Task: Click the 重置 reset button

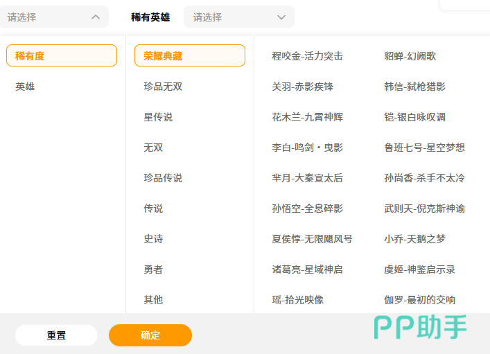Action: [56, 335]
